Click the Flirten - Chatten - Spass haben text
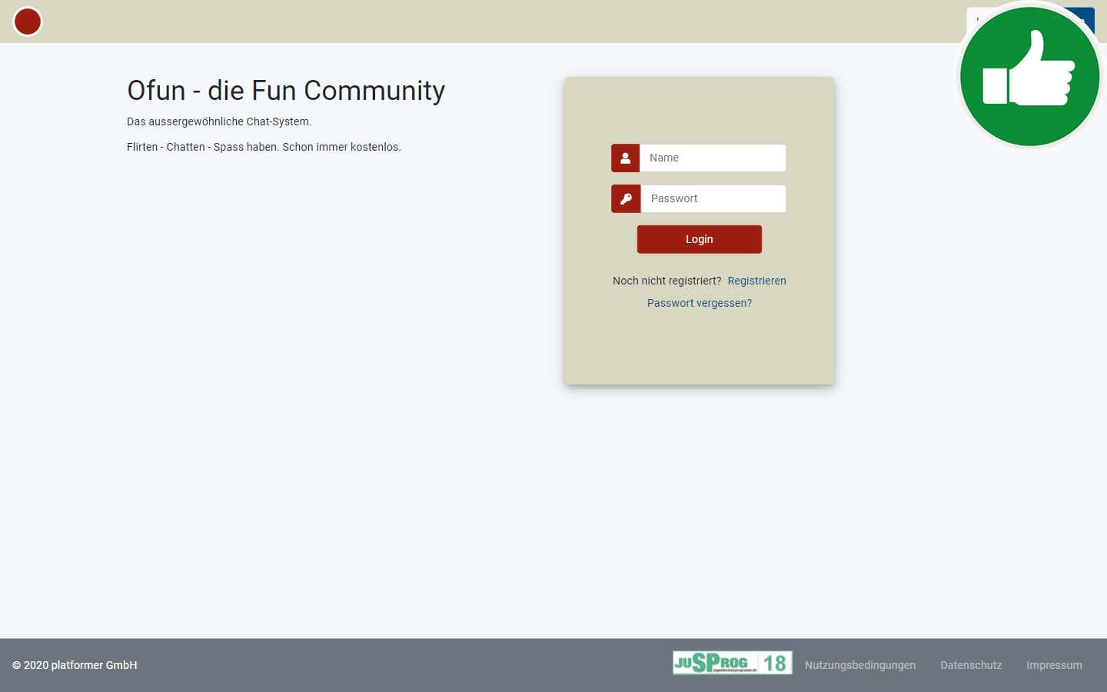This screenshot has width=1107, height=692. coord(264,148)
